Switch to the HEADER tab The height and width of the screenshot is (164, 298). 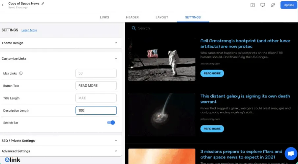point(132,17)
